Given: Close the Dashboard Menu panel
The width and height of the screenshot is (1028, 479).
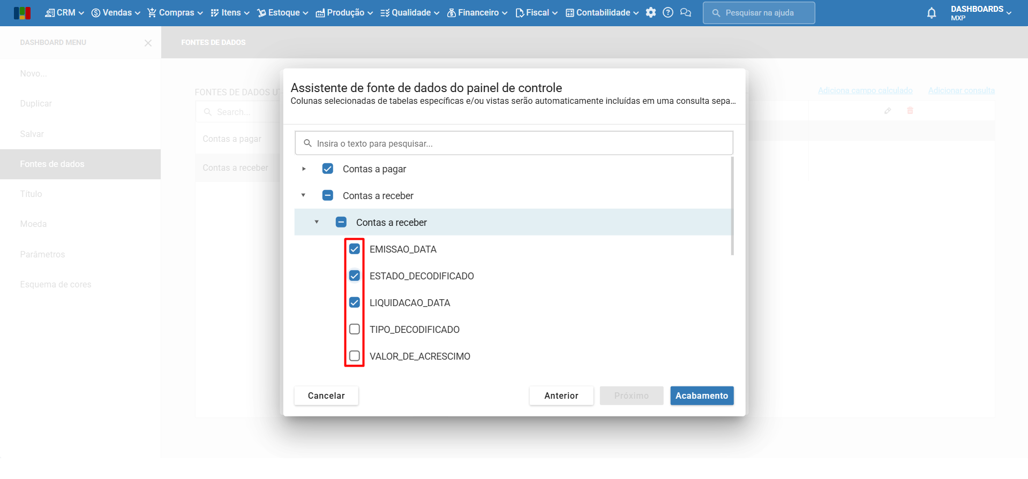Looking at the screenshot, I should coord(148,43).
